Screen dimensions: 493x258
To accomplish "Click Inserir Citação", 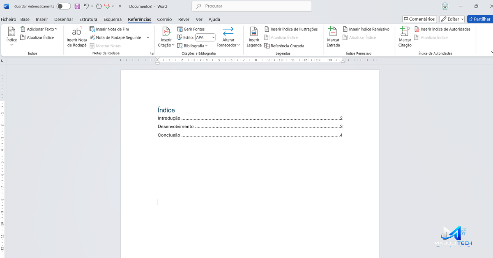I will (x=166, y=37).
